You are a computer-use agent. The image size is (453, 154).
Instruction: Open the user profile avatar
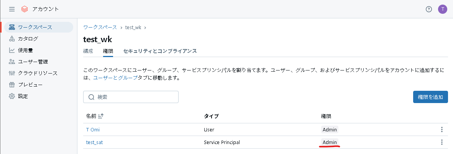(443, 9)
